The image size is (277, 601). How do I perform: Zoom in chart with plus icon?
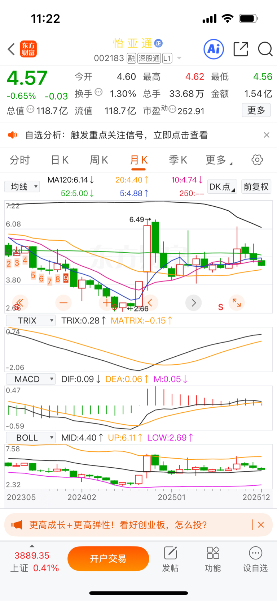pos(107,302)
